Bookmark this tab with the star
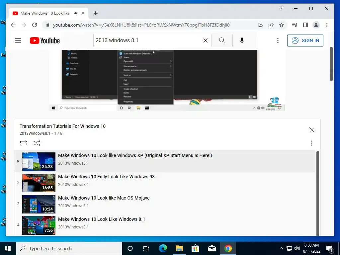This screenshot has width=340, height=255. [x=282, y=25]
